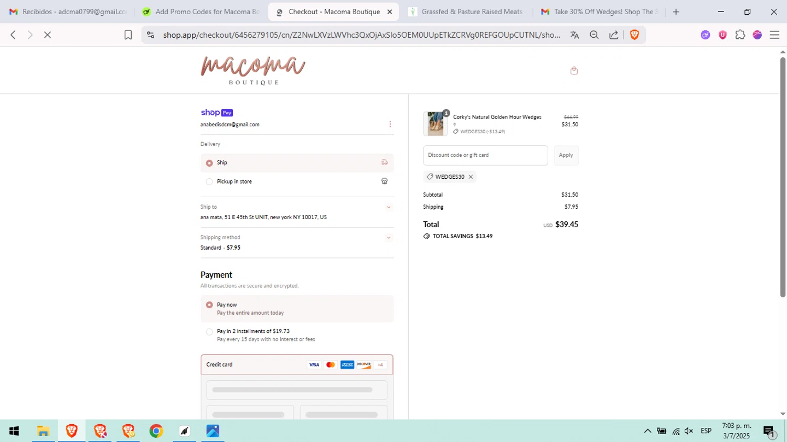Click the Apply discount button
Image resolution: width=787 pixels, height=442 pixels.
click(x=566, y=155)
